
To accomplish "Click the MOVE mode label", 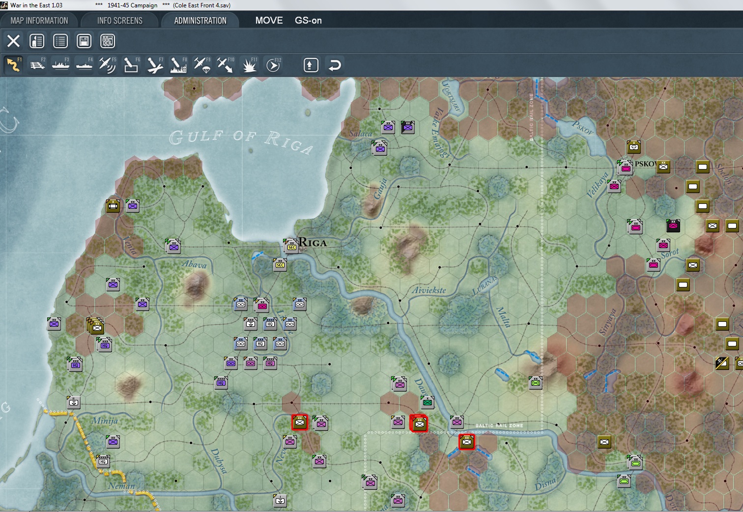I will [x=269, y=21].
